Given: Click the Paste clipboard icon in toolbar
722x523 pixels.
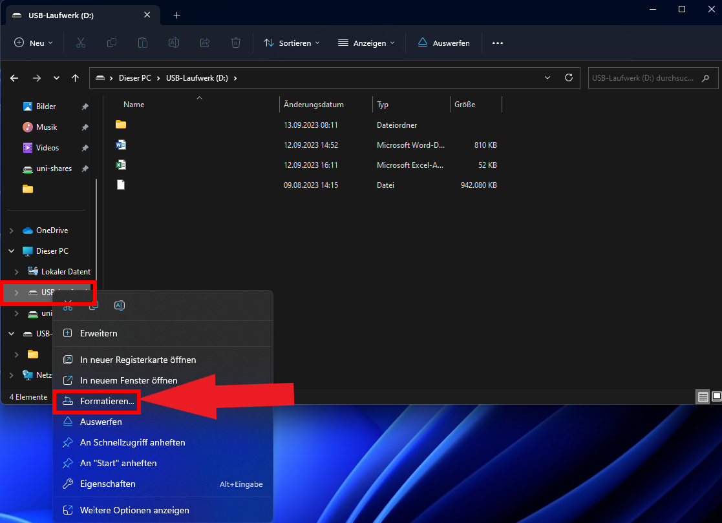Looking at the screenshot, I should pyautogui.click(x=143, y=43).
